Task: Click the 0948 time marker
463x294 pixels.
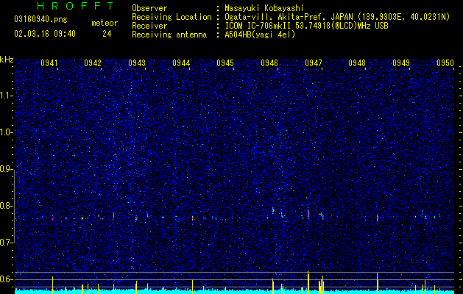Action: pyautogui.click(x=357, y=63)
